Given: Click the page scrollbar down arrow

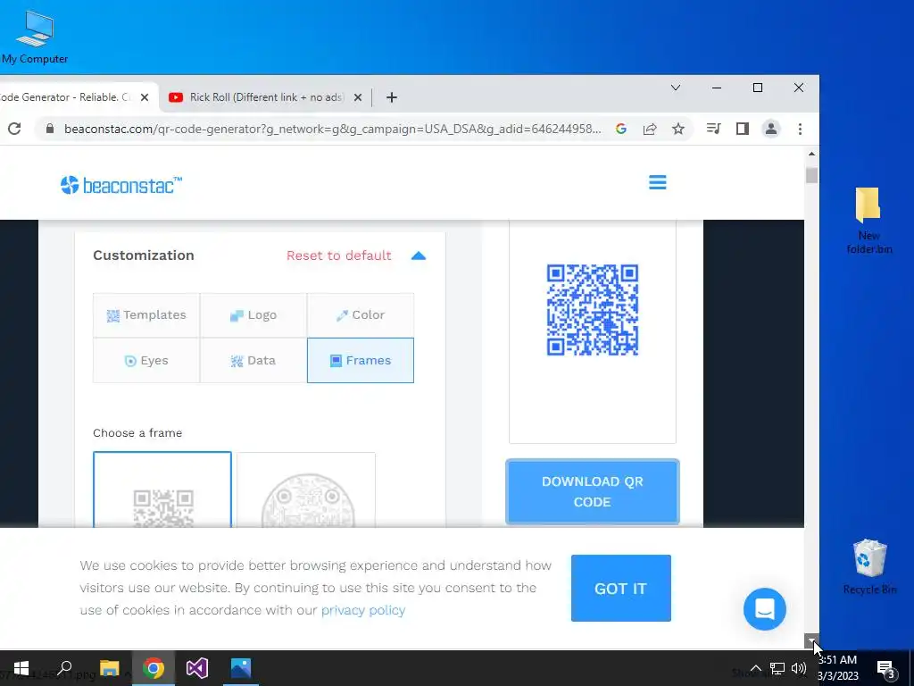Looking at the screenshot, I should 811,640.
